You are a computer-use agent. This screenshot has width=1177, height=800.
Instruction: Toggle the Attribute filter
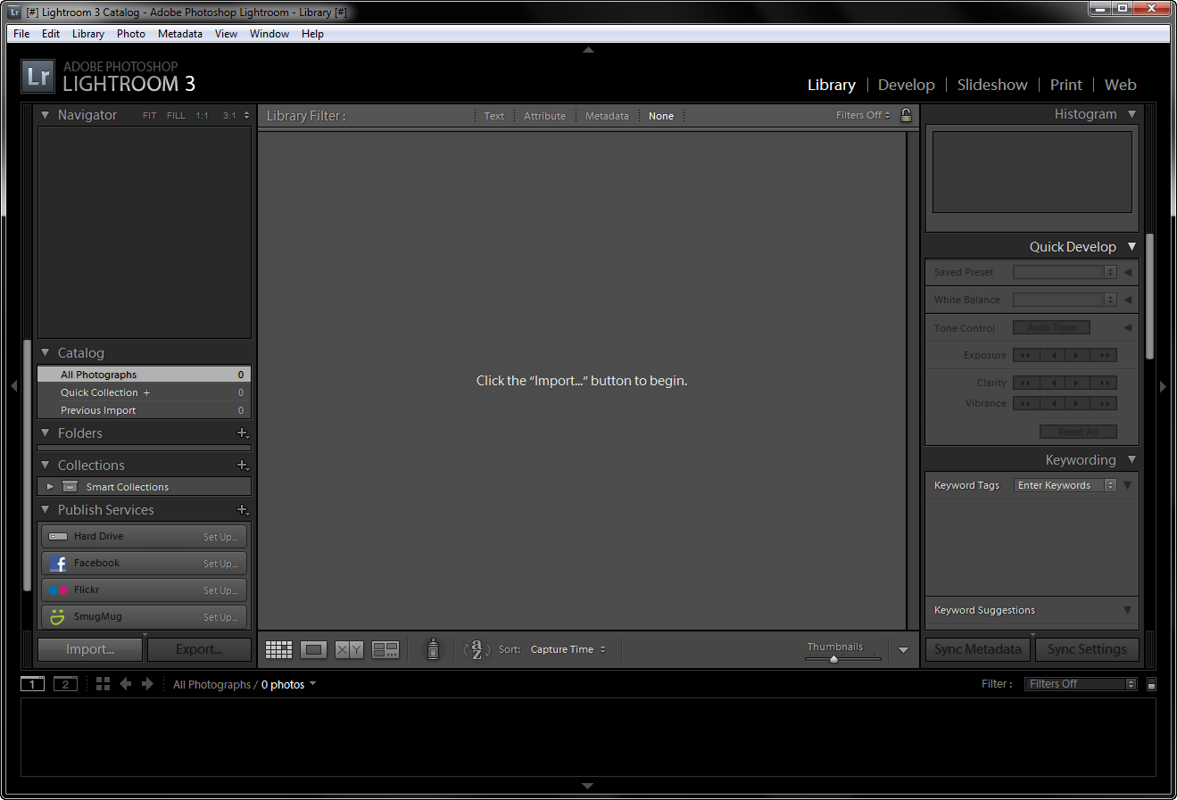point(544,115)
